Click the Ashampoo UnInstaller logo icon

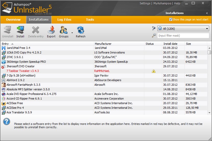click(7, 8)
